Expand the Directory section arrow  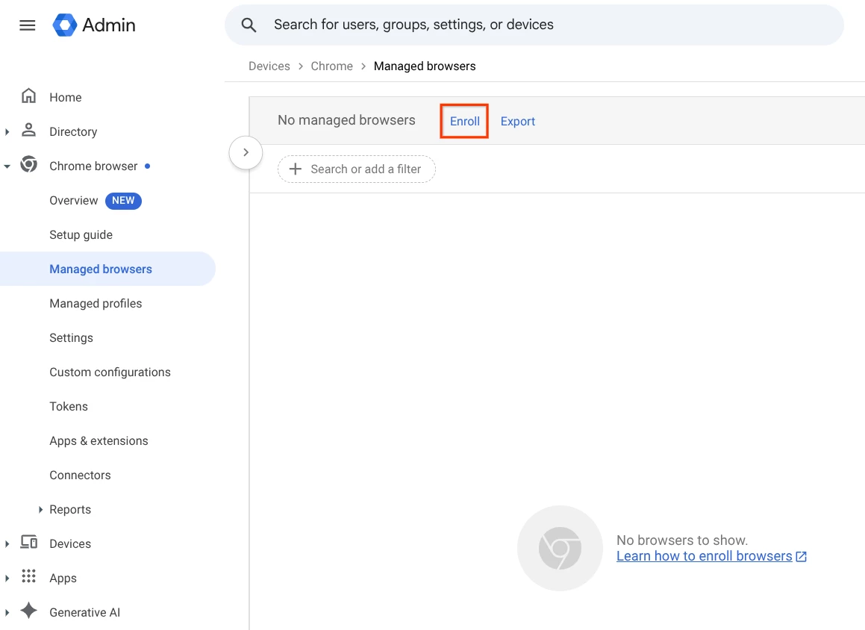point(7,132)
